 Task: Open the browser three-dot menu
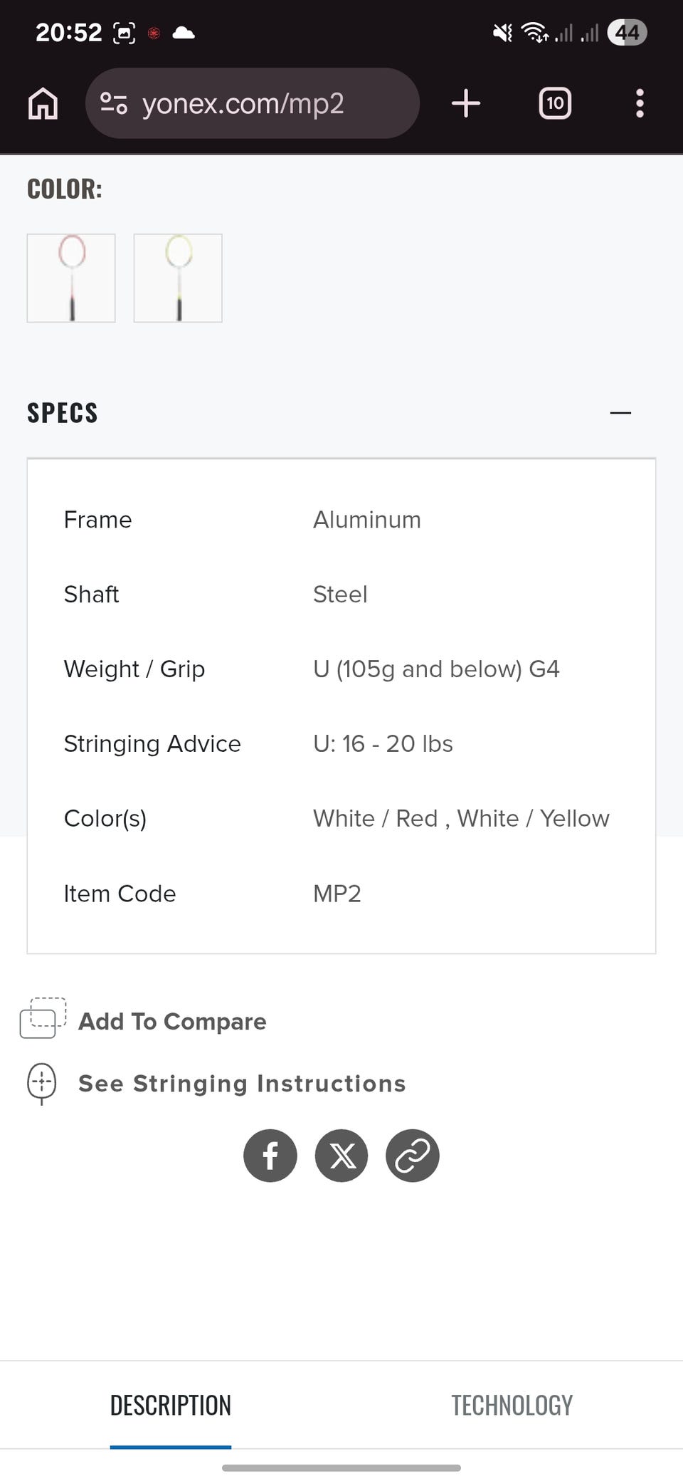pyautogui.click(x=640, y=104)
